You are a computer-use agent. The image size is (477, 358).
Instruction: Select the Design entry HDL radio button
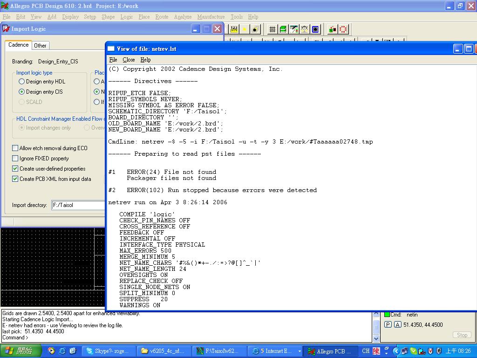tap(21, 82)
